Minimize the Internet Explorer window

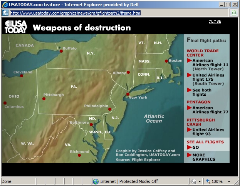pyautogui.click(x=221, y=5)
